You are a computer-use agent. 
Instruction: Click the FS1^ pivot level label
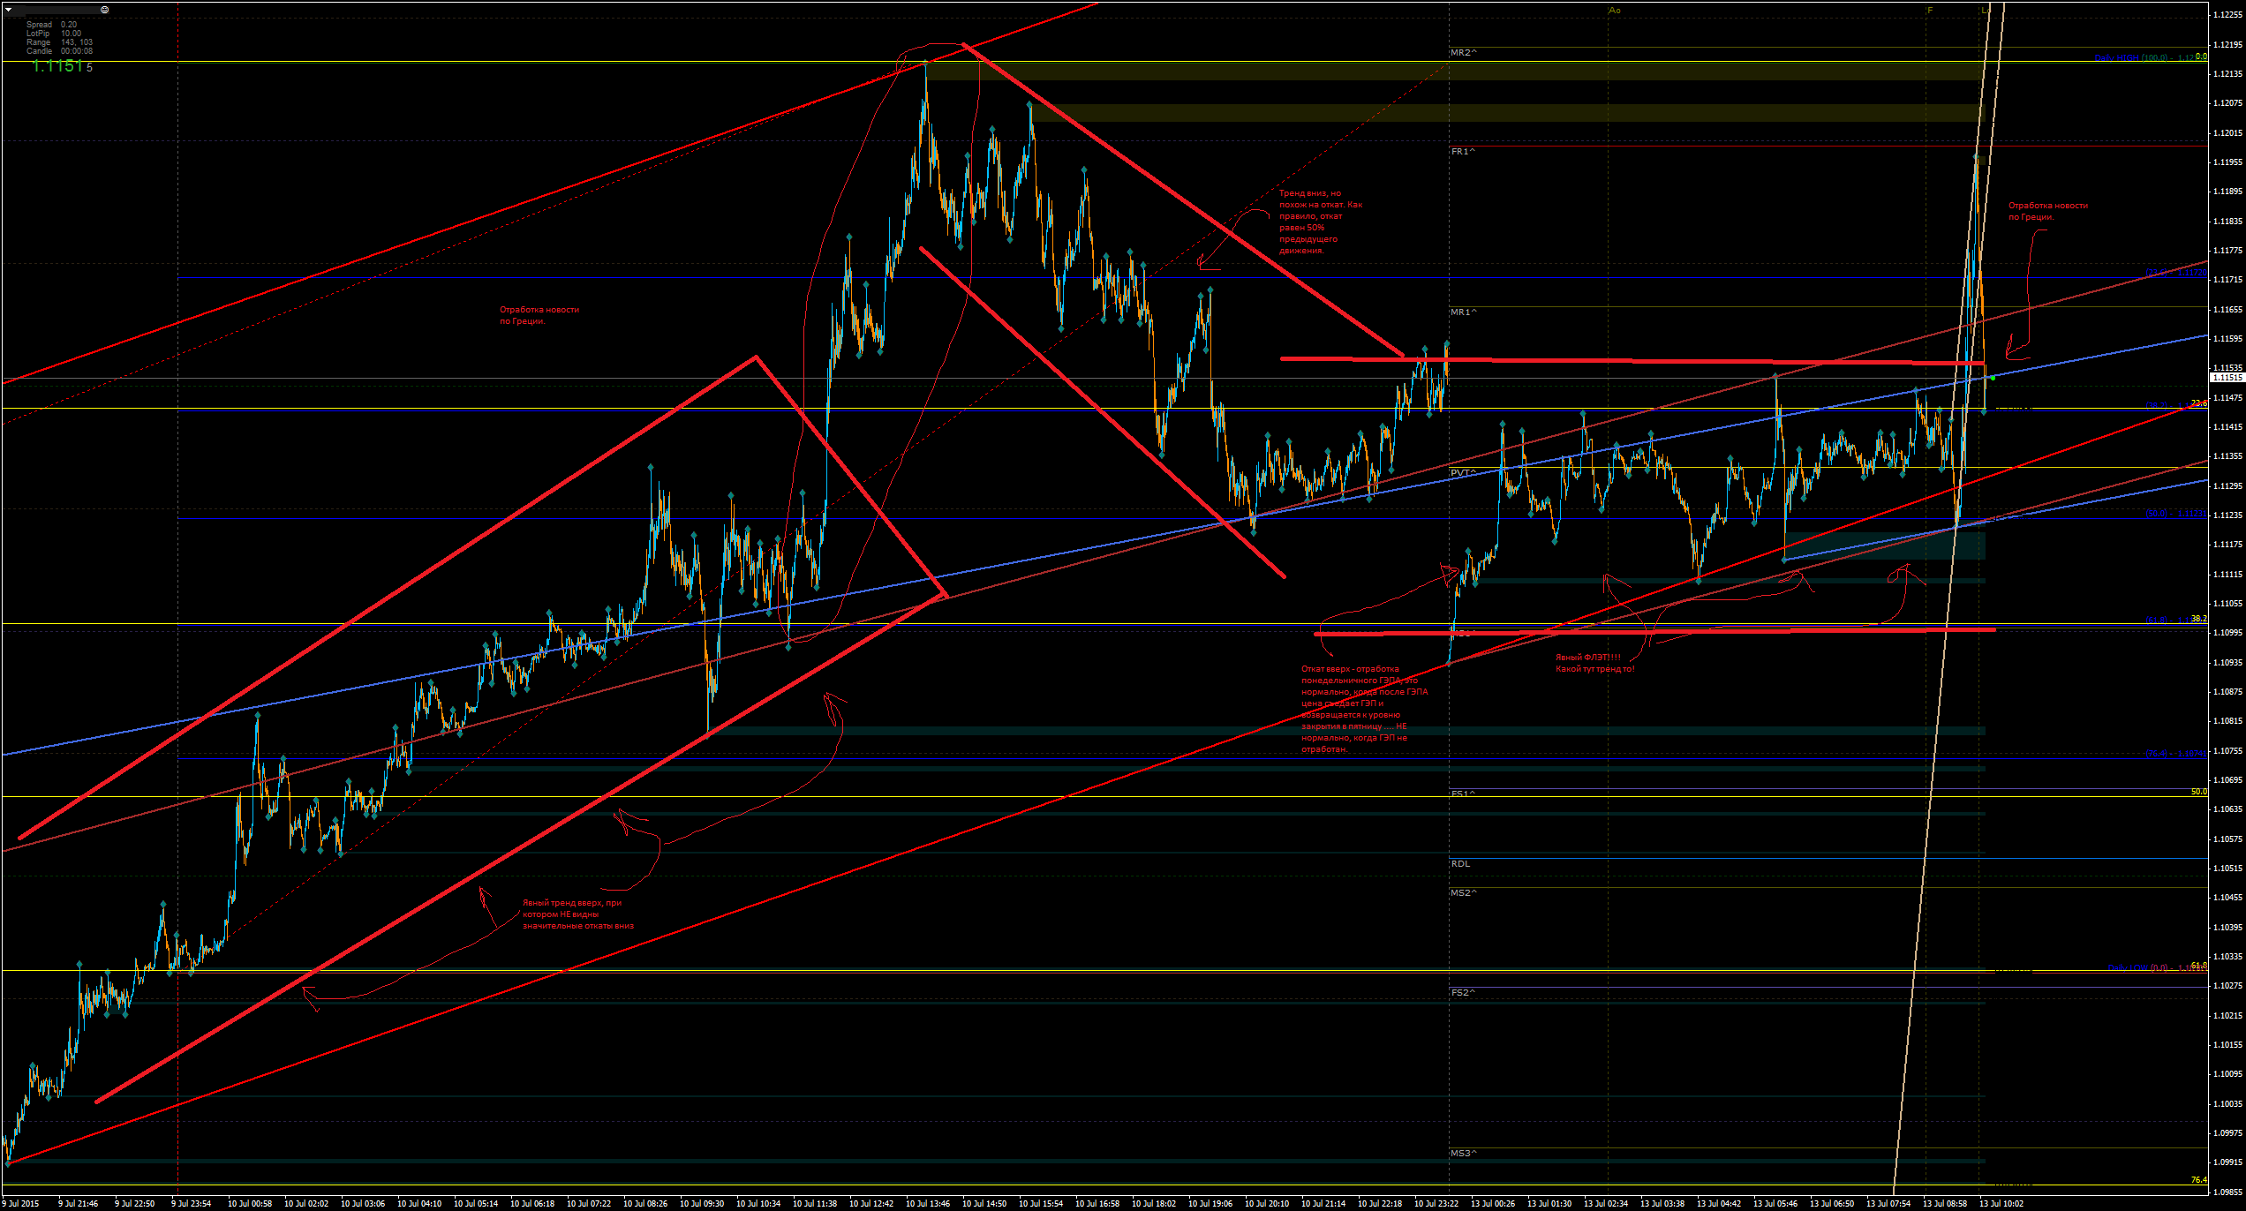pos(1463,794)
